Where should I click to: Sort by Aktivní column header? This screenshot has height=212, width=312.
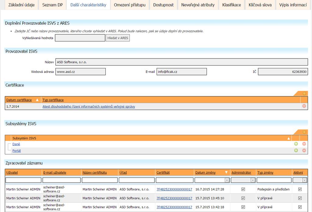[x=298, y=173]
